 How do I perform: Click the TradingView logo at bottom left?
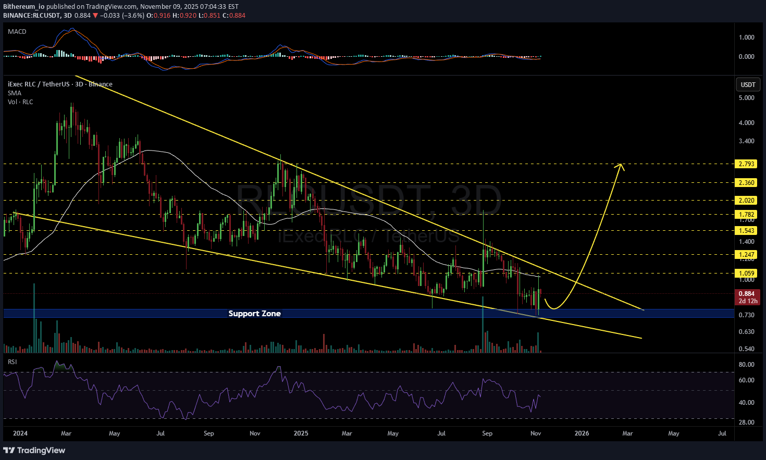tap(34, 450)
